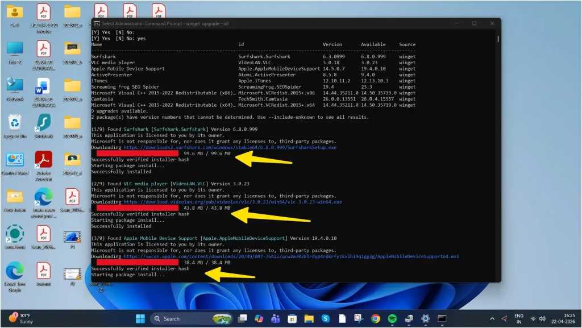Select the Network desktop icon
This screenshot has height=328, width=582.
pyautogui.click(x=15, y=89)
